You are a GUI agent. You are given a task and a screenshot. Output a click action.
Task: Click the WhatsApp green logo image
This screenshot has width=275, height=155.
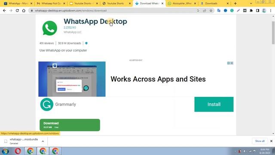[50, 28]
